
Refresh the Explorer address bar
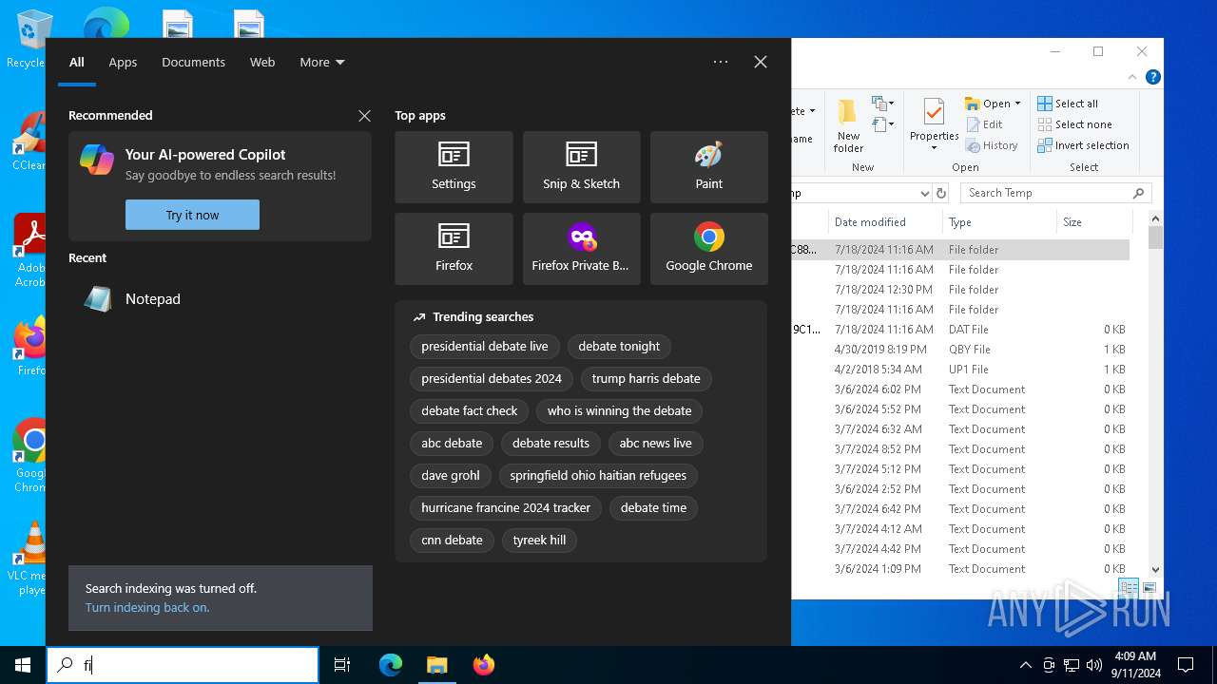(x=941, y=193)
